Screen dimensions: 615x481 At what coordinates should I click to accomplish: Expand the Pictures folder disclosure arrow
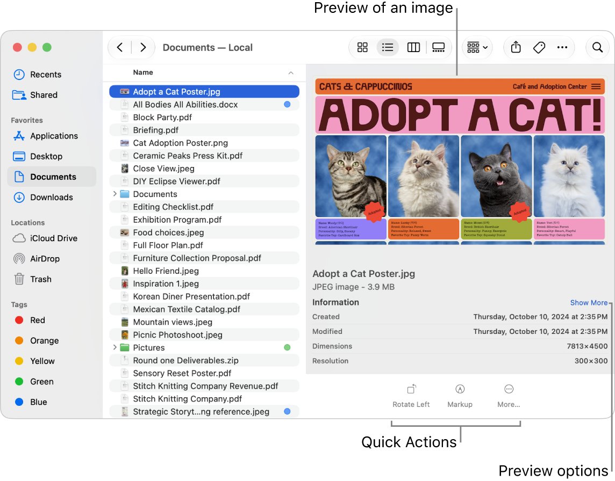tap(115, 347)
